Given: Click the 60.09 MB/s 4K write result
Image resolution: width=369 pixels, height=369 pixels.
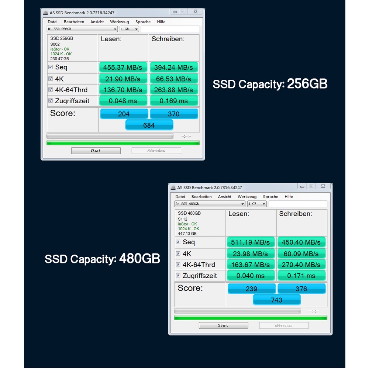Looking at the screenshot, I should [301, 254].
